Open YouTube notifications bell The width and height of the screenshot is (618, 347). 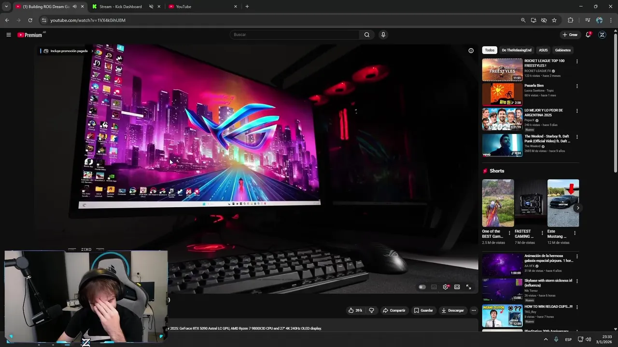588,35
